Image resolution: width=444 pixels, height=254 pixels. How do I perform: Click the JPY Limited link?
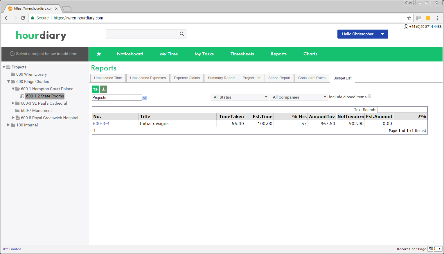point(12,249)
